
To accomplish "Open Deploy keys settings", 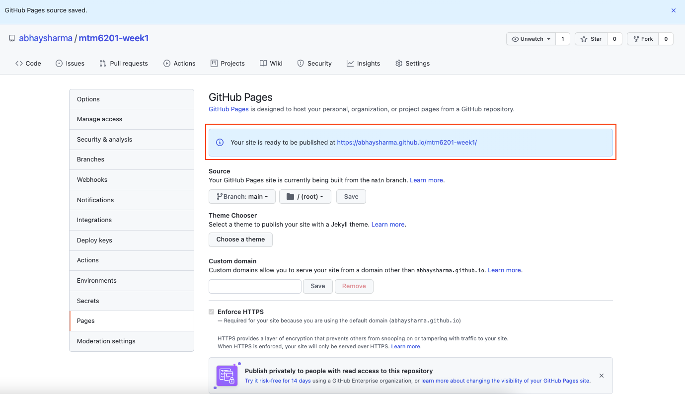I will click(x=132, y=240).
